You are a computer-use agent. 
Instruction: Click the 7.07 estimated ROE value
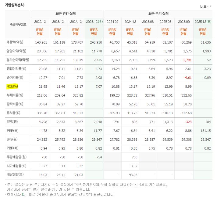click(x=99, y=87)
